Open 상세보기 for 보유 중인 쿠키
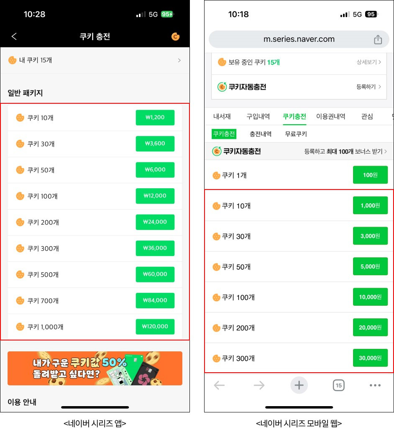394x435 pixels. pos(368,62)
